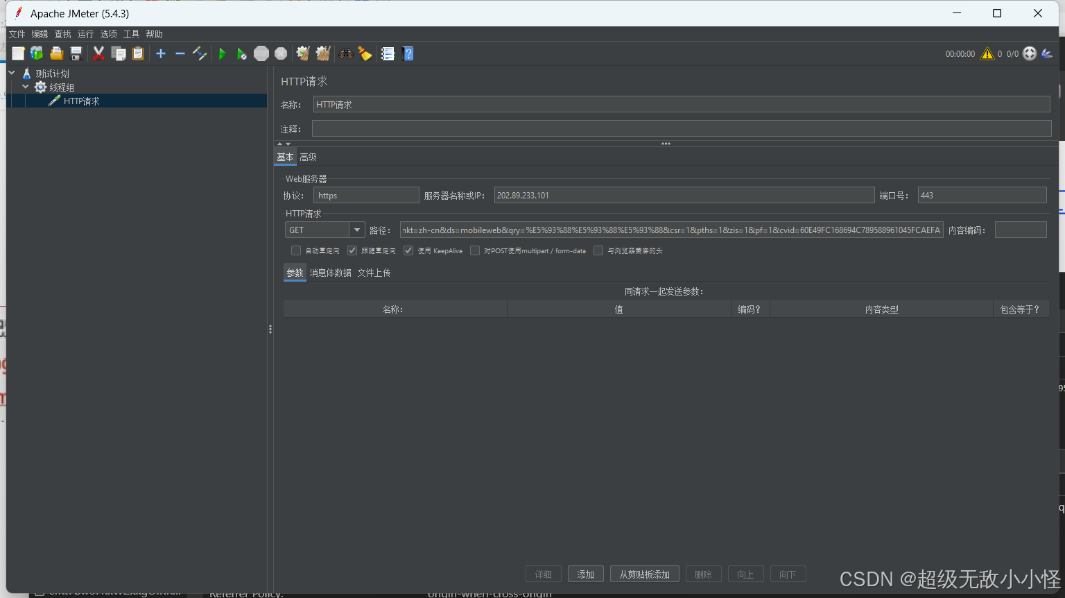Expand all tree nodes with plus icon
The image size is (1065, 598).
[x=161, y=53]
